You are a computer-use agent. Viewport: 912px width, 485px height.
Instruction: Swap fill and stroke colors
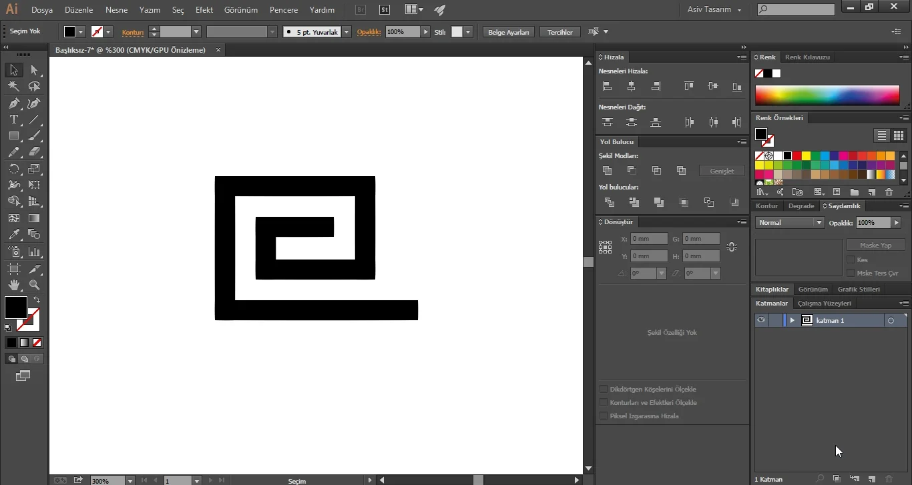[37, 300]
